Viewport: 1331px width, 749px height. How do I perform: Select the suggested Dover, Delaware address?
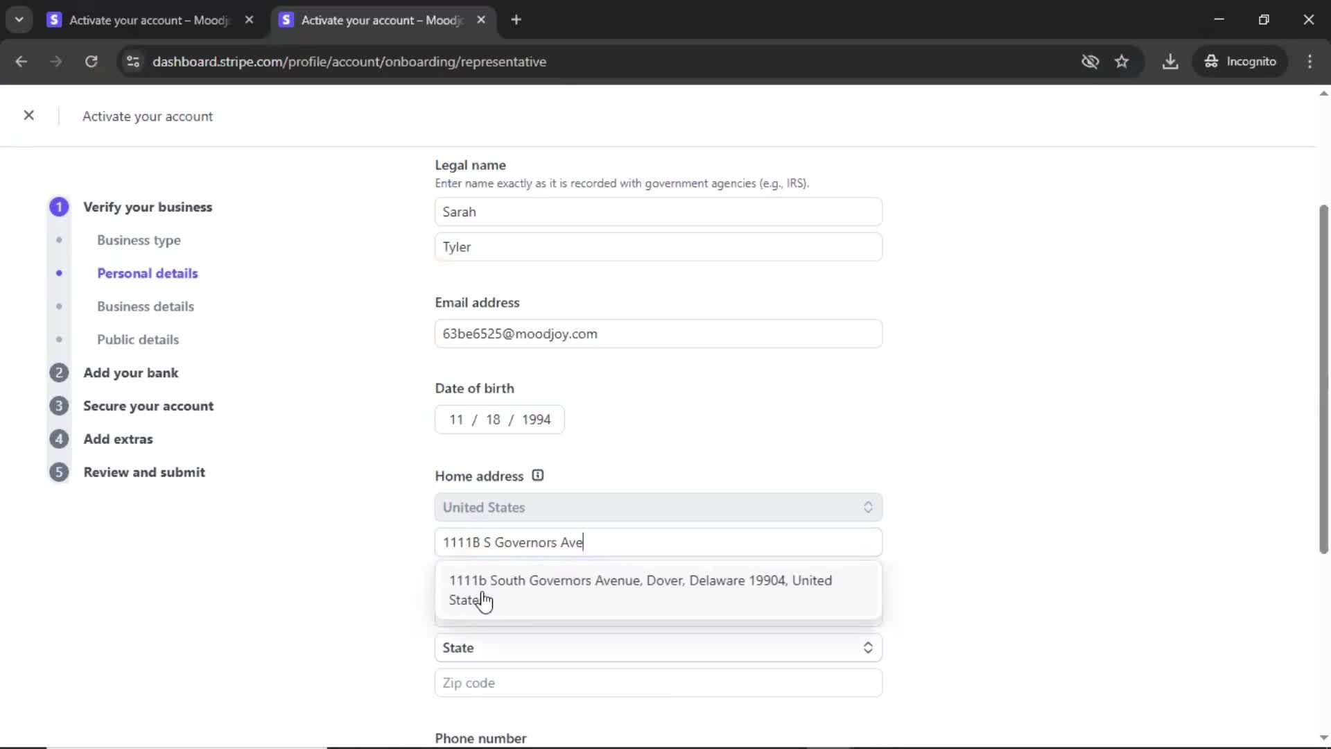pyautogui.click(x=641, y=589)
